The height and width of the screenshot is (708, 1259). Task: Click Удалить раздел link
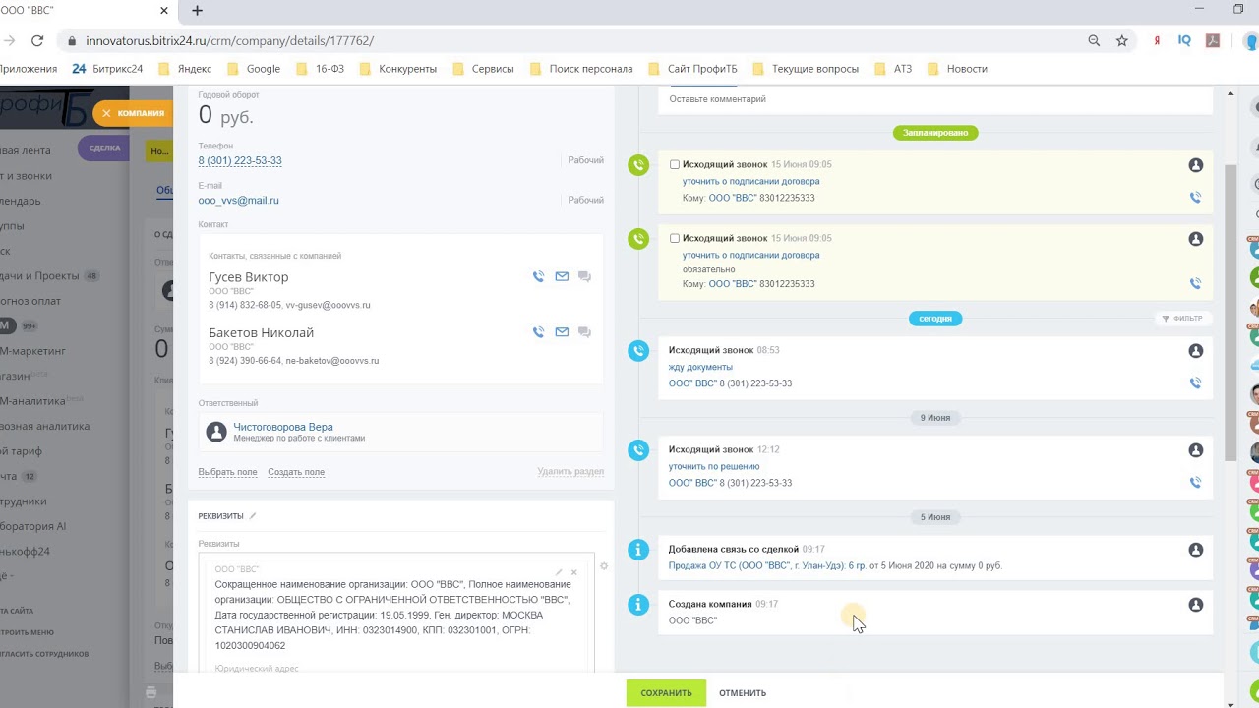coord(570,472)
